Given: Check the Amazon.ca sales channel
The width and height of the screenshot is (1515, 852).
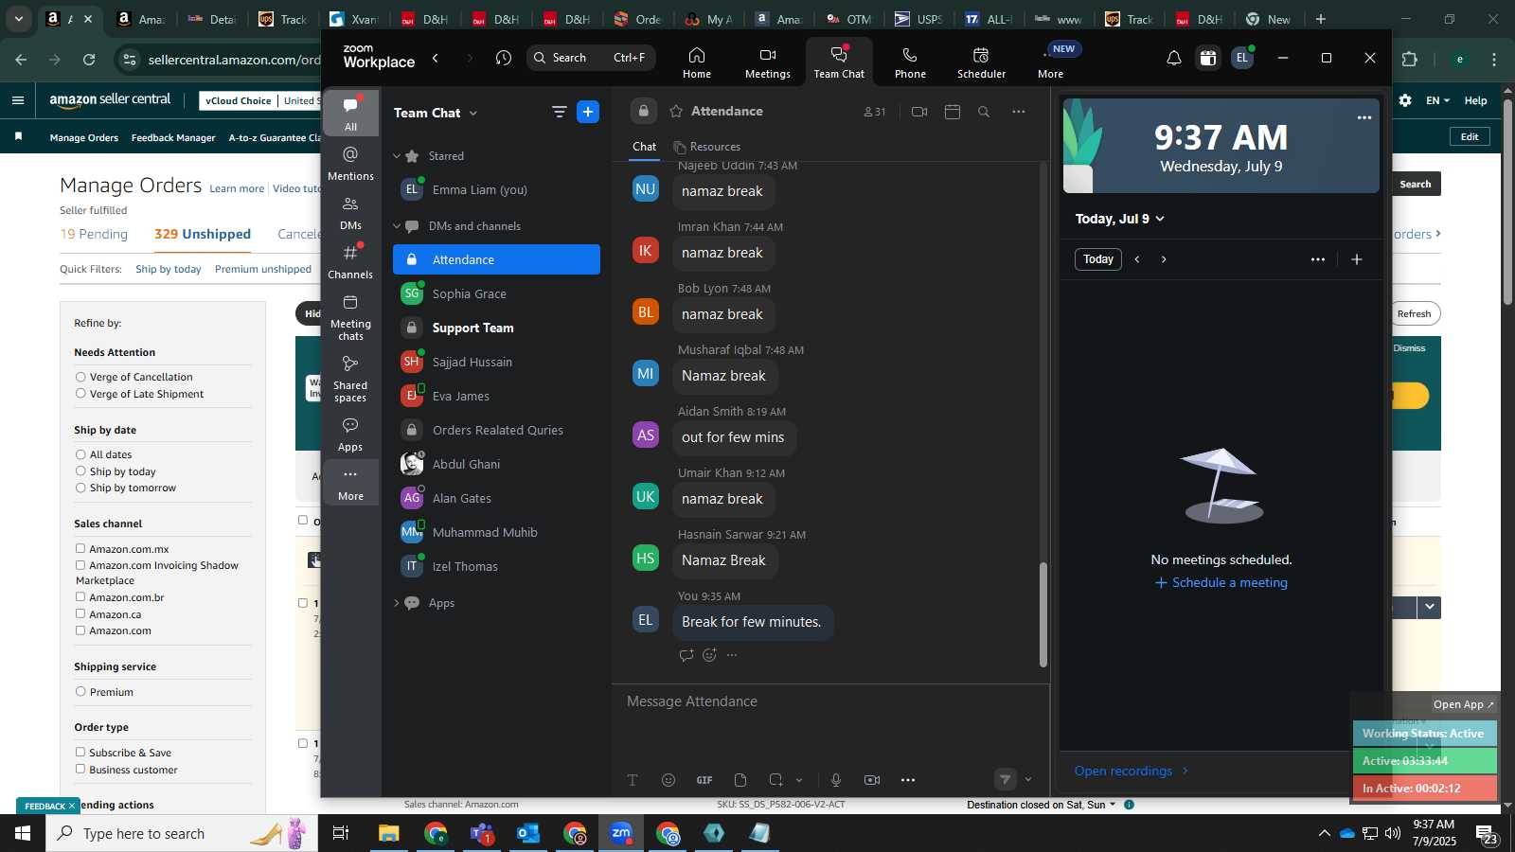Looking at the screenshot, I should point(80,613).
